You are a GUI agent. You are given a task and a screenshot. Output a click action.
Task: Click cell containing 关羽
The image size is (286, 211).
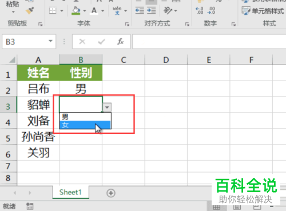tap(38, 153)
